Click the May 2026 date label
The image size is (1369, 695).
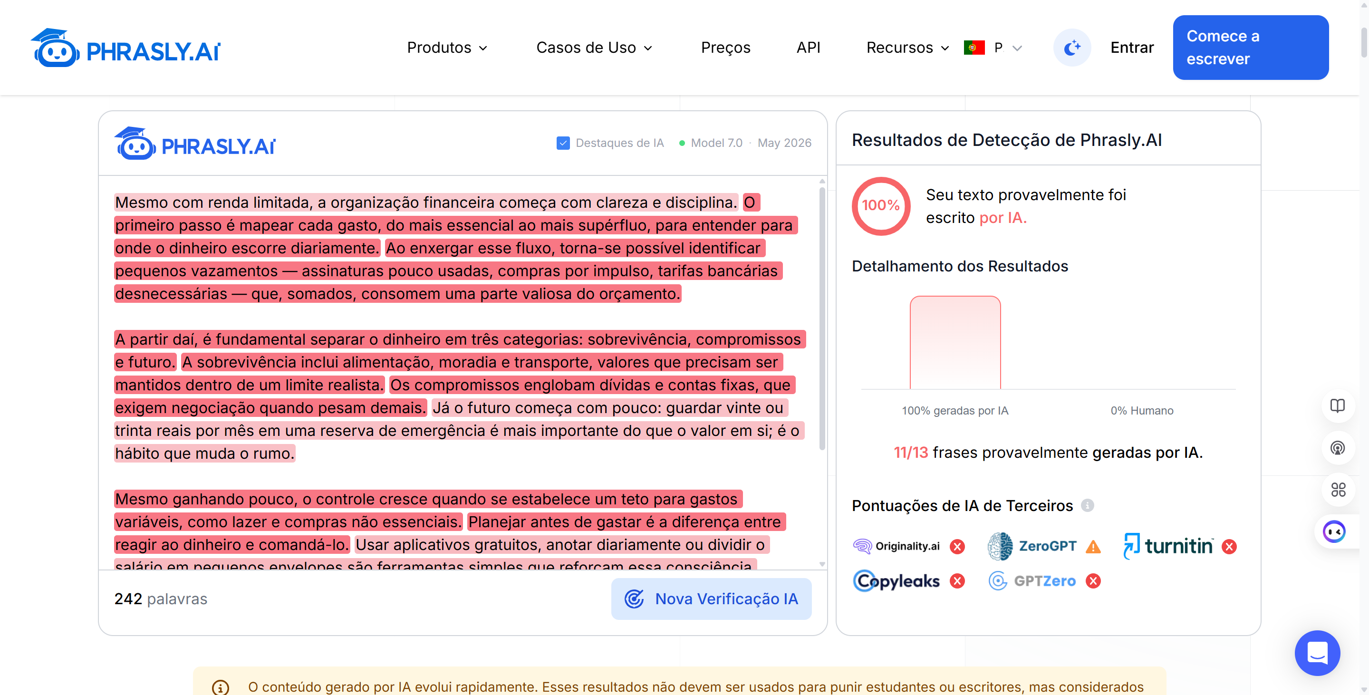pos(784,143)
